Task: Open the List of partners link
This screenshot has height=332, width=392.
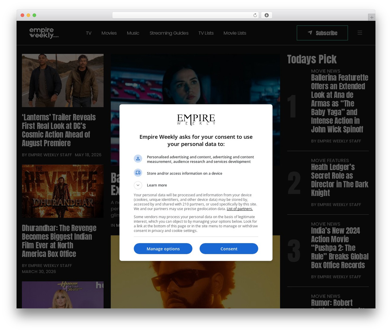Action: click(239, 209)
